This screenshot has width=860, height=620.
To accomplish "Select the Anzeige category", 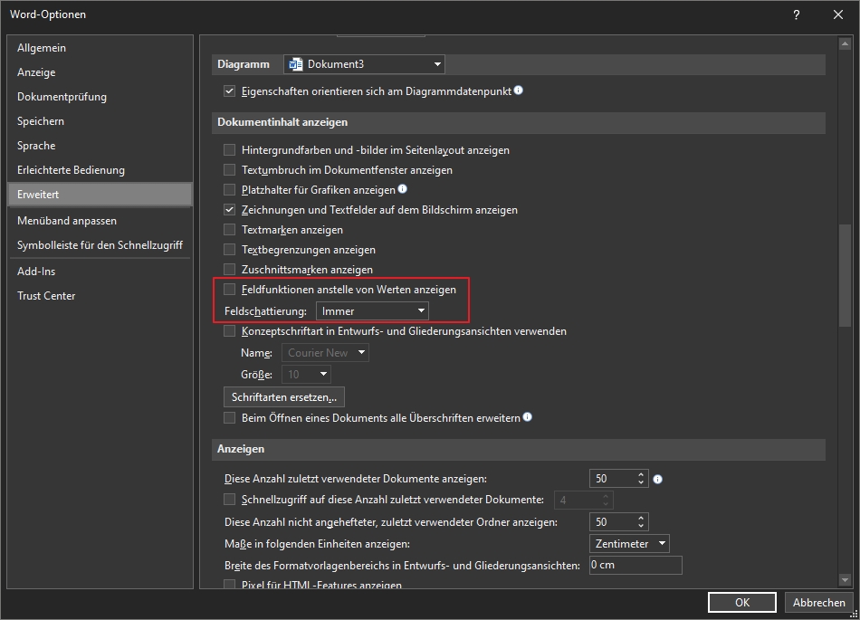I will coord(100,72).
